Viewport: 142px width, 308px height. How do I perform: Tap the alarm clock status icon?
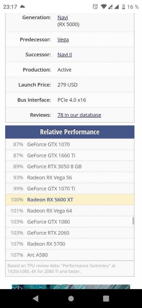click(x=95, y=7)
